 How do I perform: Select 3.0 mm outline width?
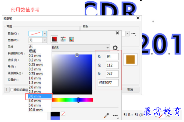[x=40, y=96]
